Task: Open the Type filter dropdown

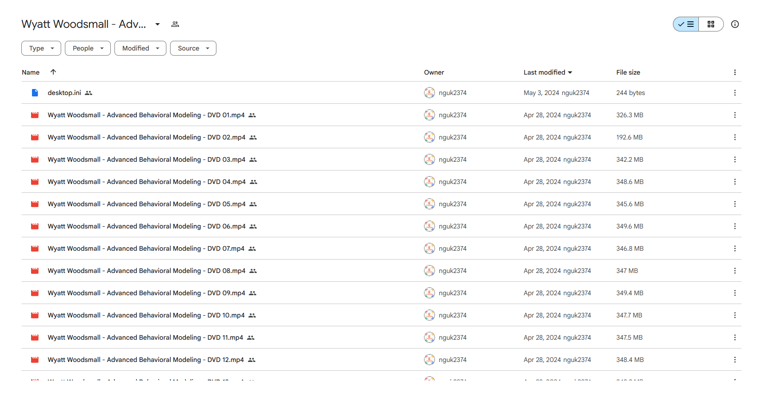Action: [x=41, y=48]
